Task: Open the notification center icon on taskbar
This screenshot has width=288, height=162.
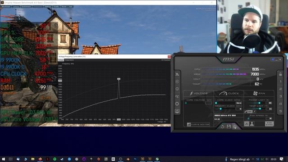Action: [282, 159]
